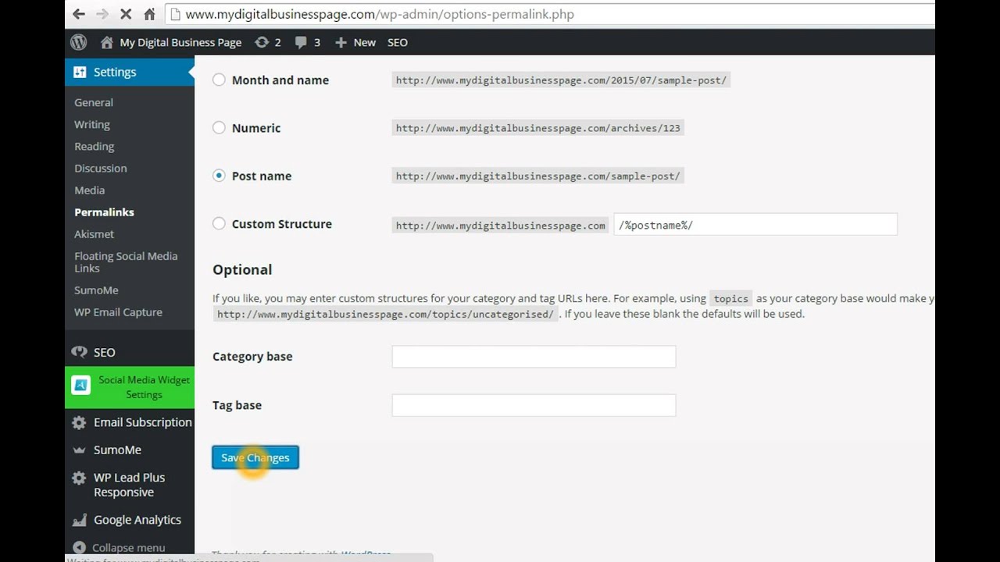Open the Reading settings page
This screenshot has height=562, width=1000.
point(95,146)
